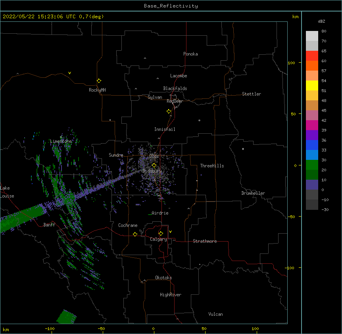
Task: Select the RedDeer label
Action: point(175,101)
